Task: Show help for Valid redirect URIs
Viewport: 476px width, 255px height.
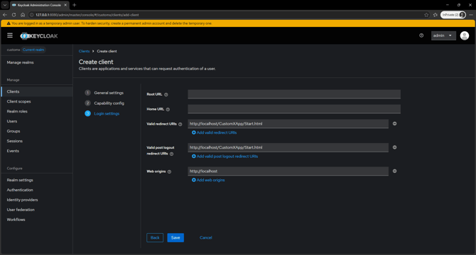Action: click(x=180, y=125)
